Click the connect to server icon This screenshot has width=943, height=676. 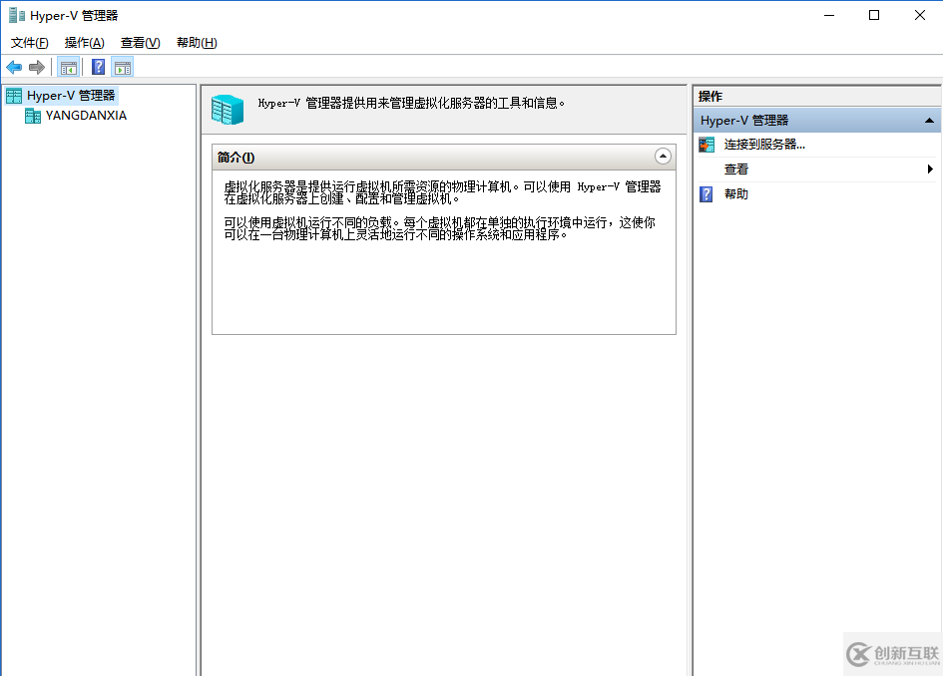[x=707, y=145]
